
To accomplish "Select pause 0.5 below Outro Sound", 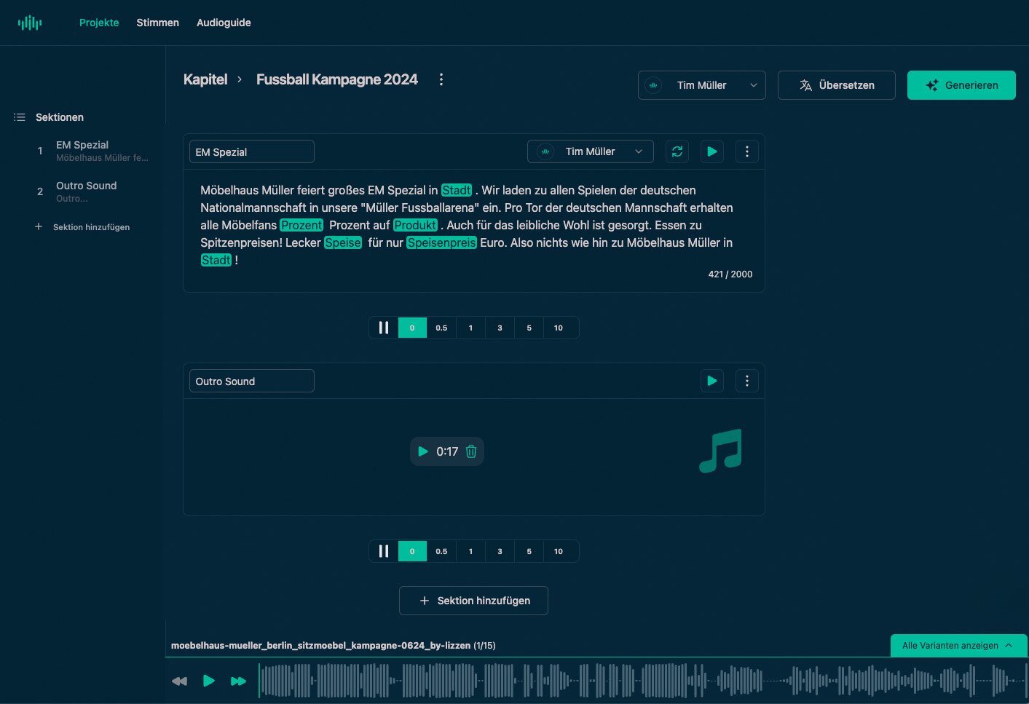I will (441, 551).
